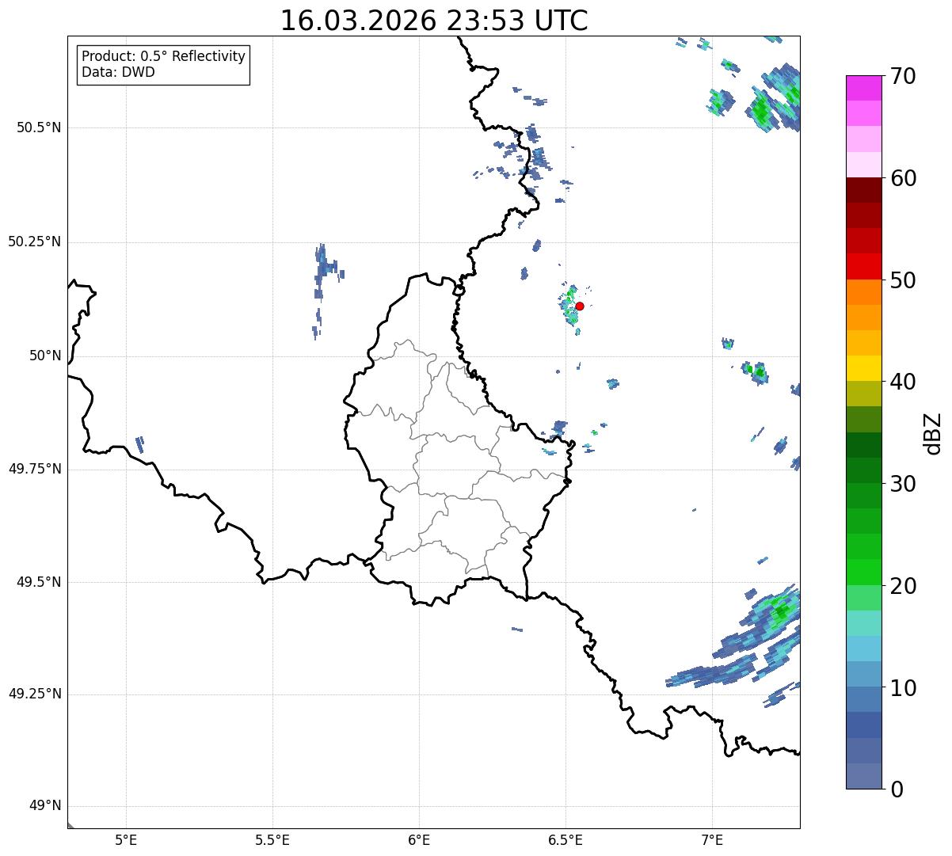Click the title timestamp 16.03.2026 23:53 UTC
952x856 pixels.
coord(434,21)
